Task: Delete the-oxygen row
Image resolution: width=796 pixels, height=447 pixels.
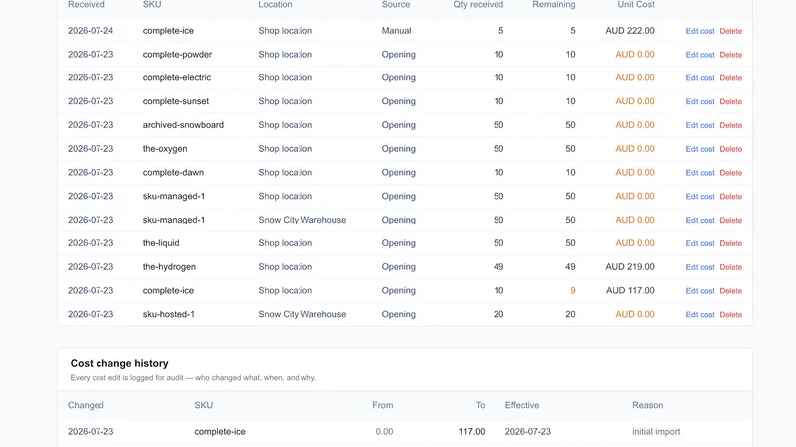Action: [x=731, y=149]
